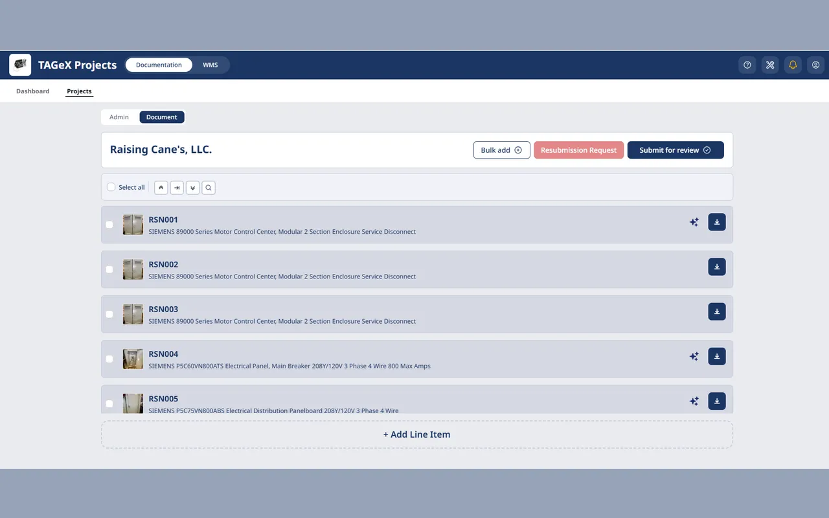Open the user profile icon
This screenshot has height=518, width=829.
(x=815, y=65)
